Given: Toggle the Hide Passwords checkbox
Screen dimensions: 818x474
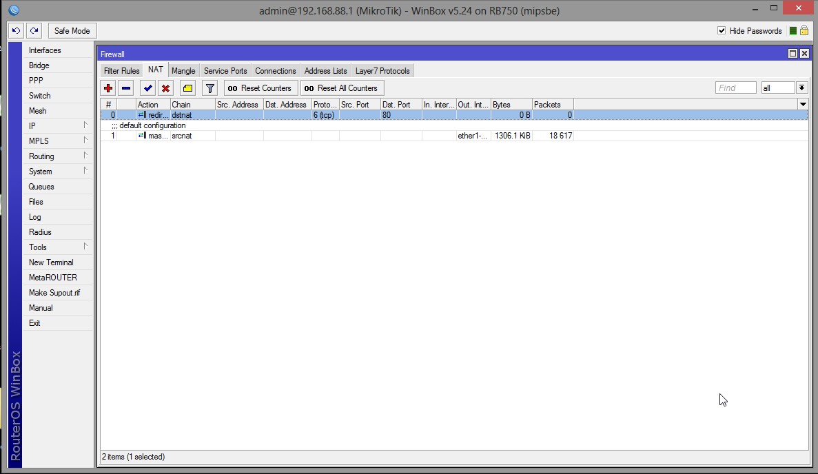Looking at the screenshot, I should tap(722, 31).
